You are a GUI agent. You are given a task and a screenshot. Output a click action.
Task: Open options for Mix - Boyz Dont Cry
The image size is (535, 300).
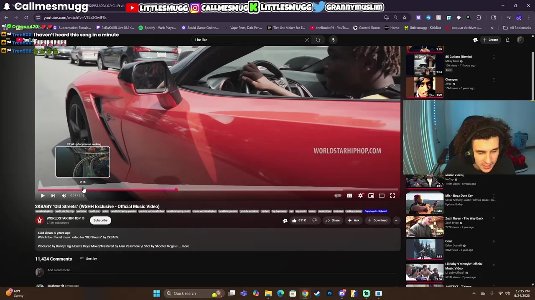click(x=494, y=196)
